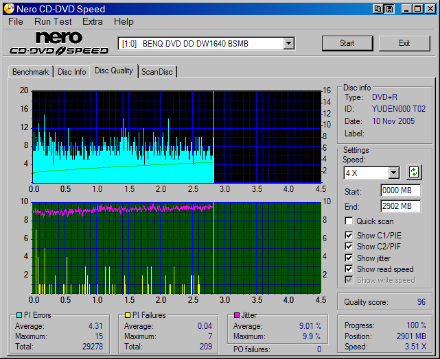Click the Progress value 100 %

pyautogui.click(x=417, y=325)
